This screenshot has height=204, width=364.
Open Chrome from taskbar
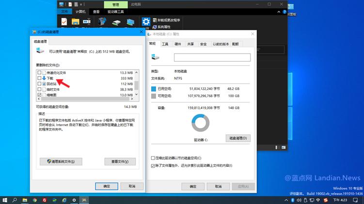[x=34, y=200]
